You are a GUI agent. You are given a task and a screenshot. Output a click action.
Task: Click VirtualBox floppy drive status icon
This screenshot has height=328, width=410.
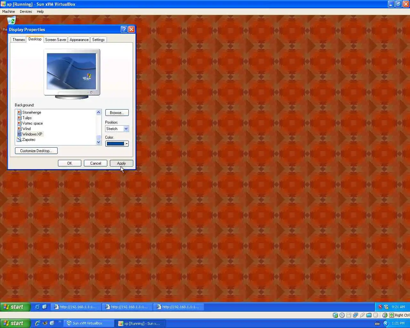pos(349,315)
